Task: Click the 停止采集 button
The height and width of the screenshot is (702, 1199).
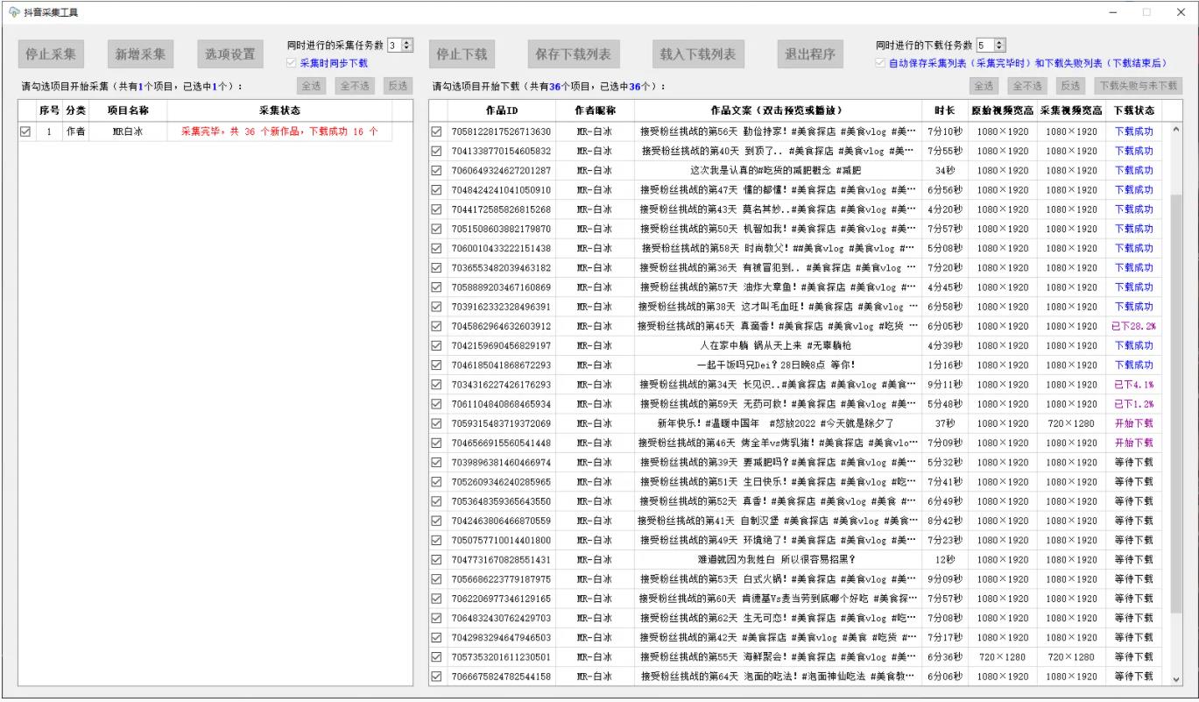Action: click(50, 53)
